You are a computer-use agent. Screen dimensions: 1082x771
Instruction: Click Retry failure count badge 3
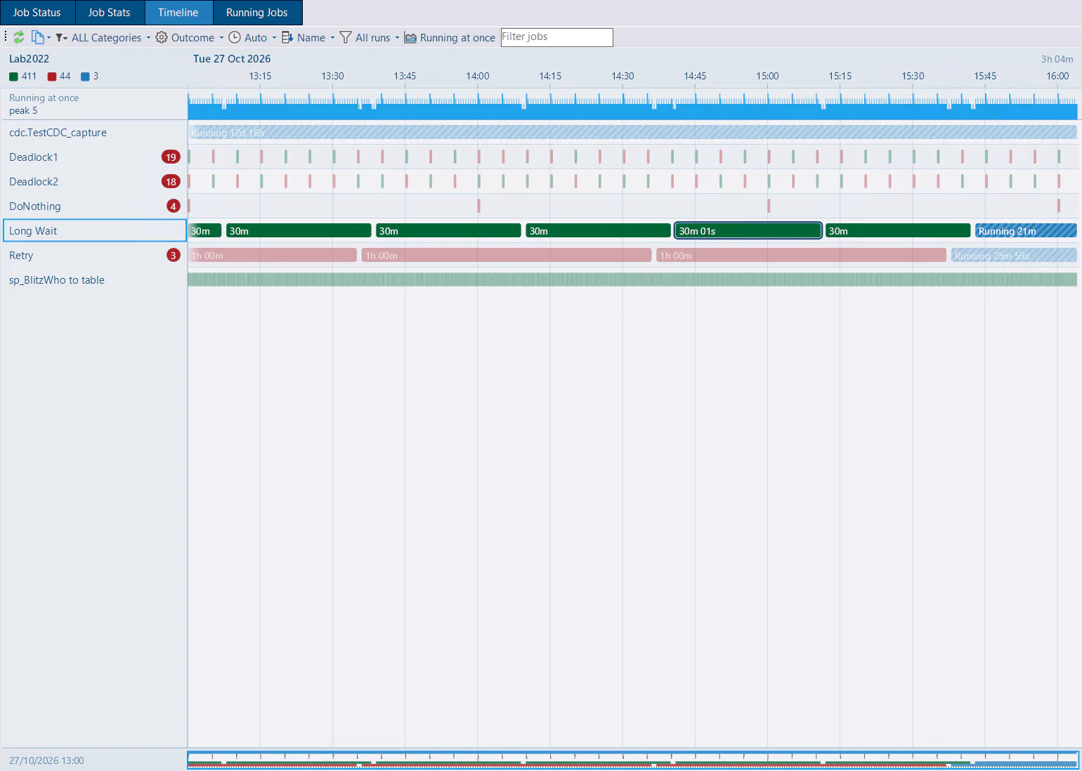174,256
